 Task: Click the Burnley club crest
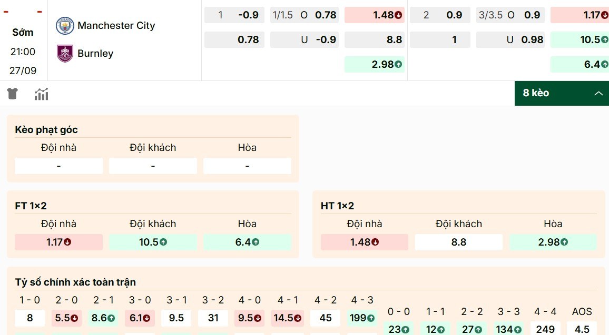tap(64, 53)
